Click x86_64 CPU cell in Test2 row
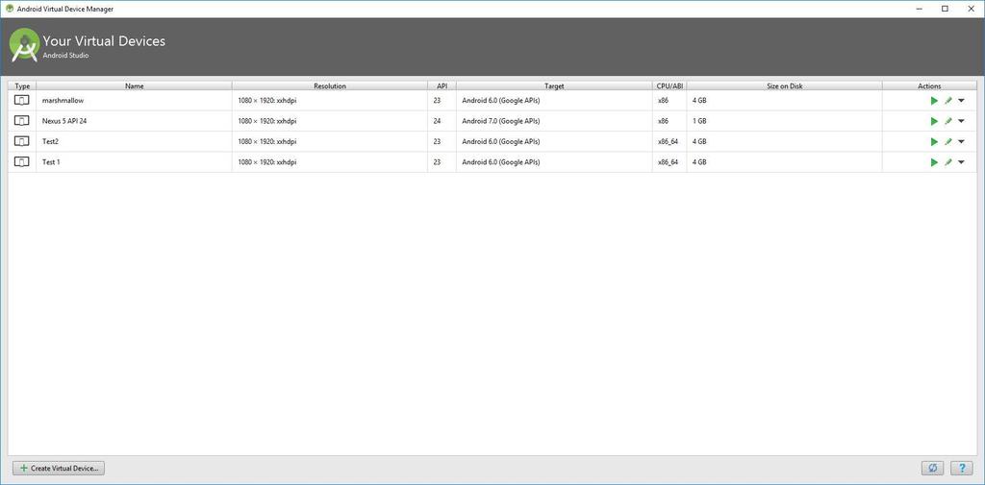 coord(669,142)
